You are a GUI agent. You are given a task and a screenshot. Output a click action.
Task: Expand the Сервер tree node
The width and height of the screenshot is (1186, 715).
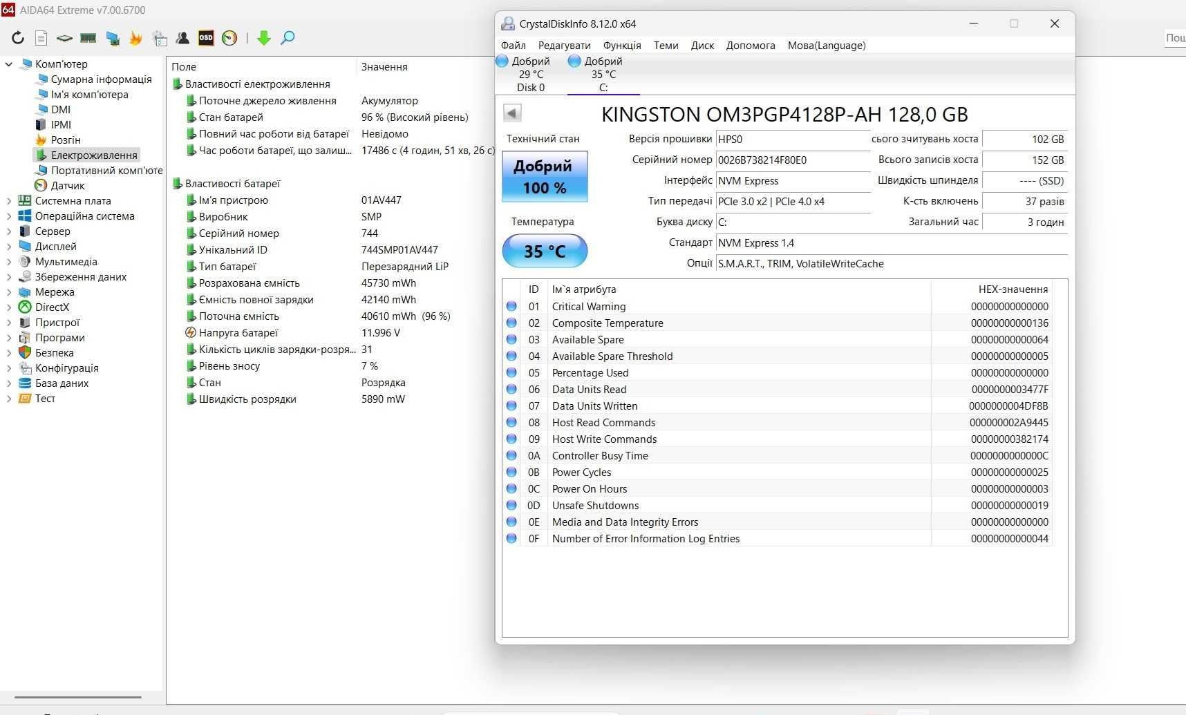pos(9,231)
